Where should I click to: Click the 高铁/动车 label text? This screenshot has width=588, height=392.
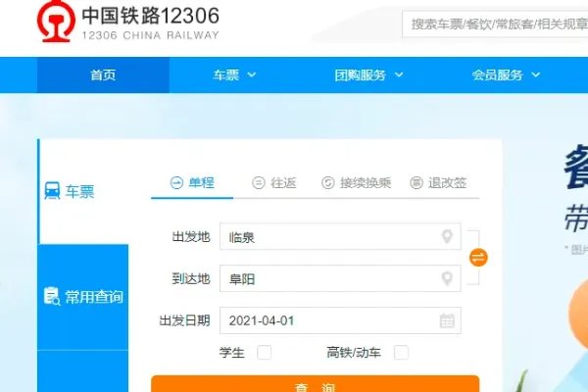tap(354, 353)
